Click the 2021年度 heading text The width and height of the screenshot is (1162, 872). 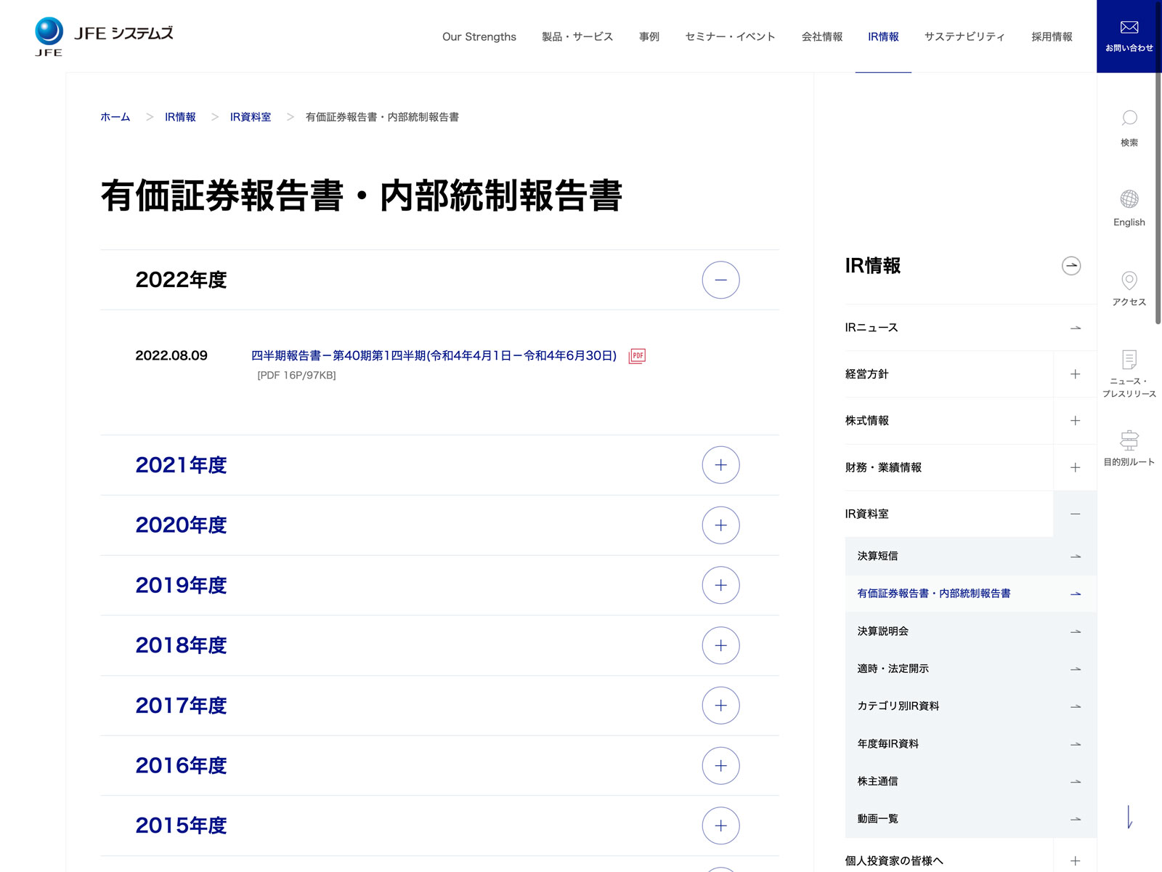[x=181, y=465]
